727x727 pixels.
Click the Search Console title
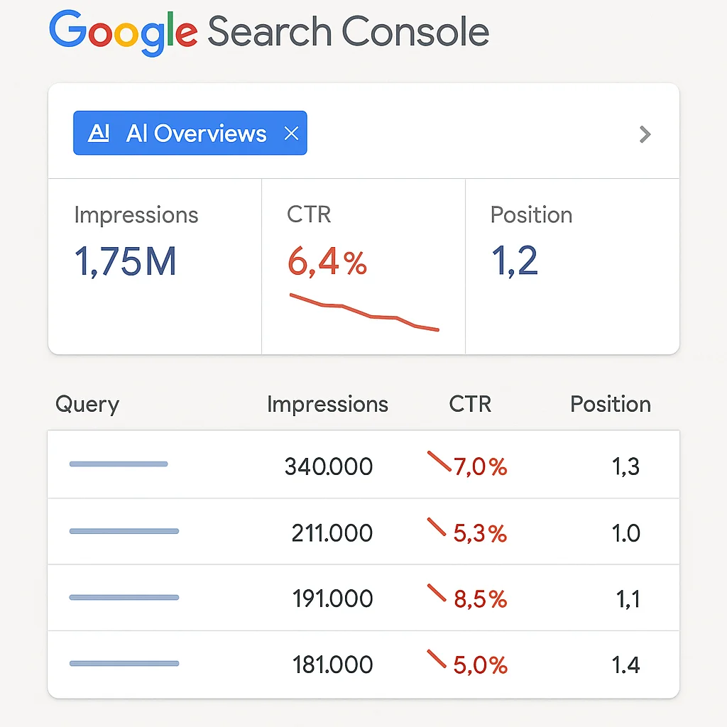click(x=348, y=31)
